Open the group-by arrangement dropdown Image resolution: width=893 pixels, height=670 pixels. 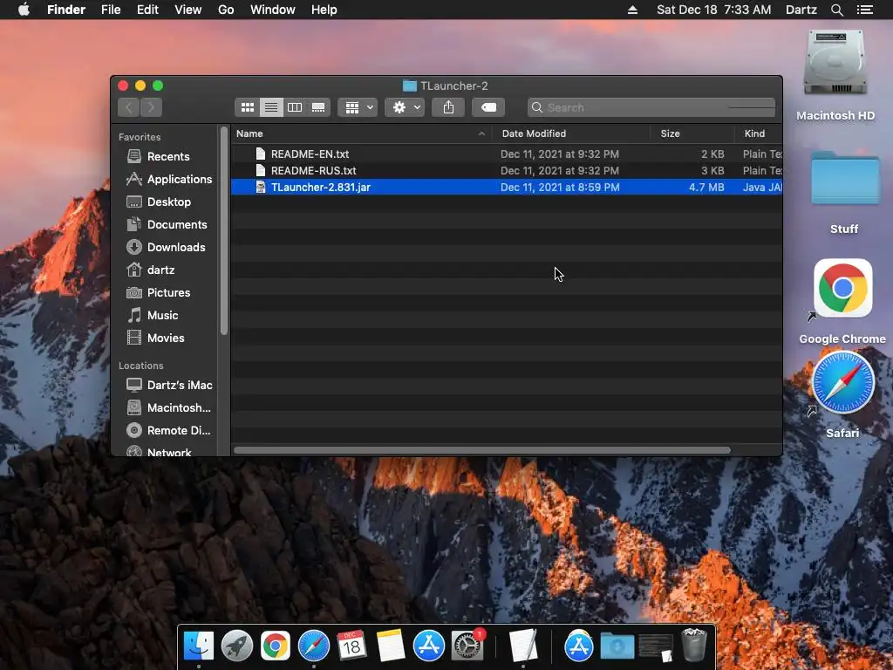click(358, 107)
